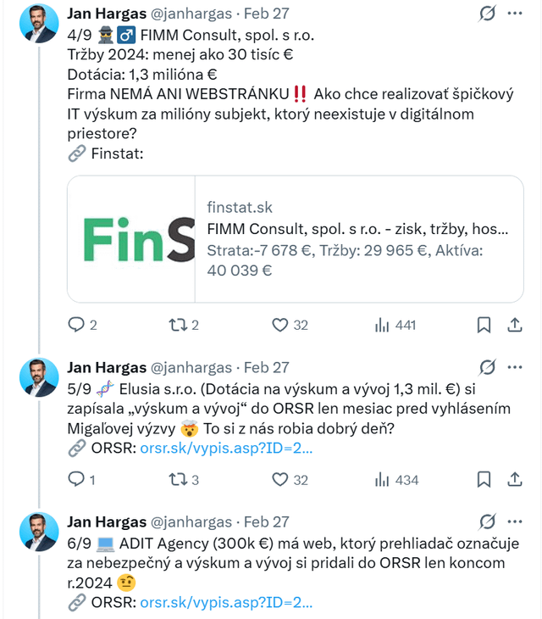The image size is (542, 619).
Task: Reply to the FIMM Consult tweet
Action: [x=76, y=325]
